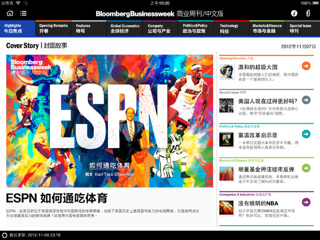Open the info icon in the header

click(x=294, y=13)
